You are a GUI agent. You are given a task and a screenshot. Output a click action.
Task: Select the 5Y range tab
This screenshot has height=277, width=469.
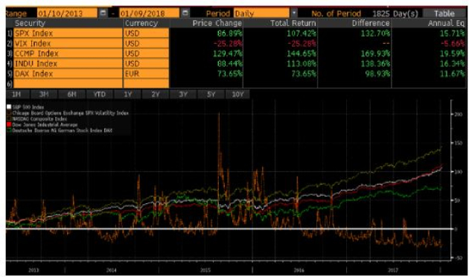(x=211, y=95)
